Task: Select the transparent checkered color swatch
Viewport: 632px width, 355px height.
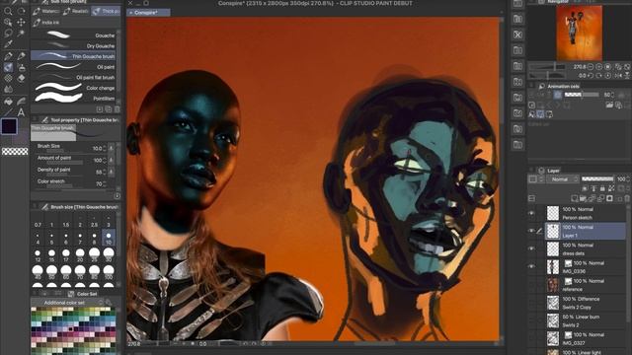Action: [15, 151]
